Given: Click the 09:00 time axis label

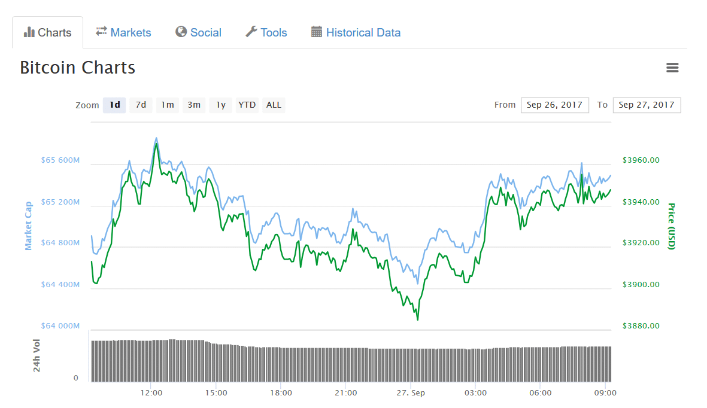Looking at the screenshot, I should [x=605, y=392].
